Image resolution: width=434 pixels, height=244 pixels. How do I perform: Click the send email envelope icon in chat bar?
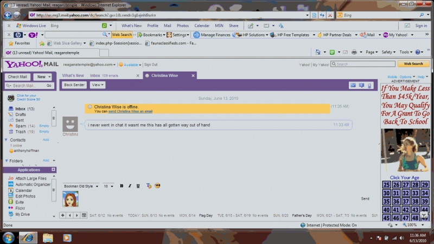click(x=353, y=85)
